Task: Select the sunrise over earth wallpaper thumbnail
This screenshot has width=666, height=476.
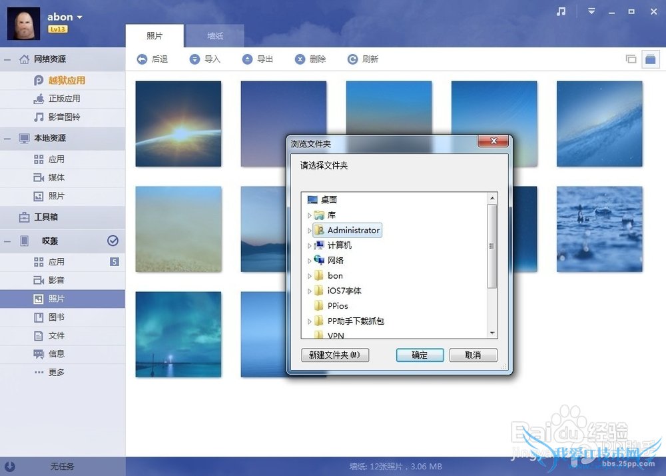Action: click(x=178, y=124)
